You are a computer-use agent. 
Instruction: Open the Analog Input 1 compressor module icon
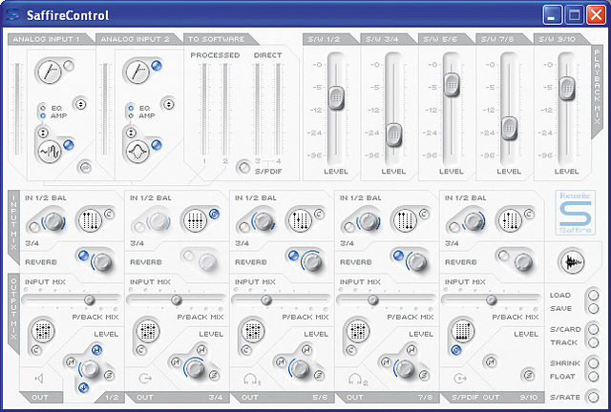click(48, 72)
